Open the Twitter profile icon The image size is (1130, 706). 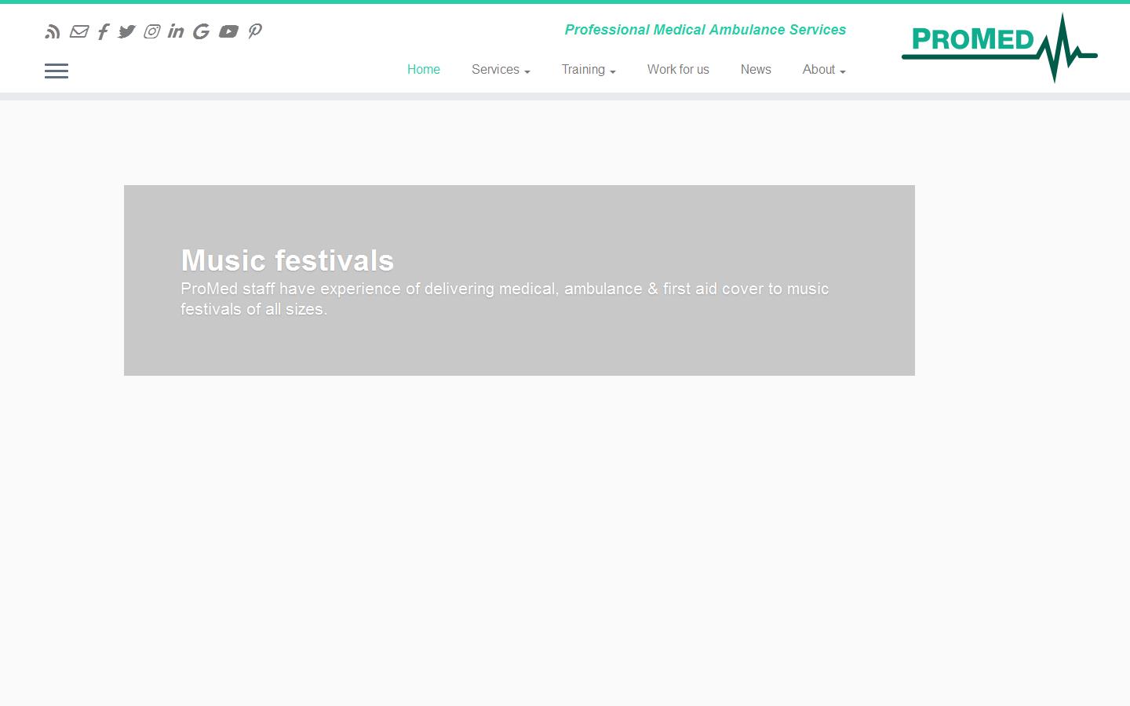(126, 31)
